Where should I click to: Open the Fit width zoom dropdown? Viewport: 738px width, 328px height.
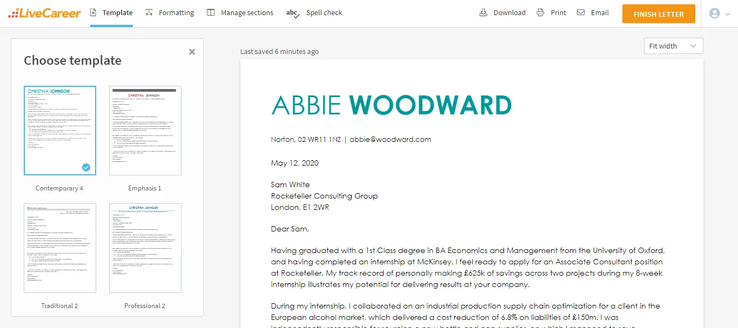click(672, 46)
